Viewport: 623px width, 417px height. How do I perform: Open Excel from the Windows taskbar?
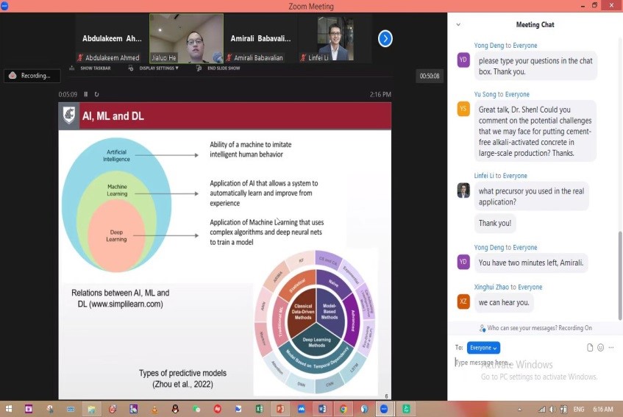pyautogui.click(x=259, y=409)
